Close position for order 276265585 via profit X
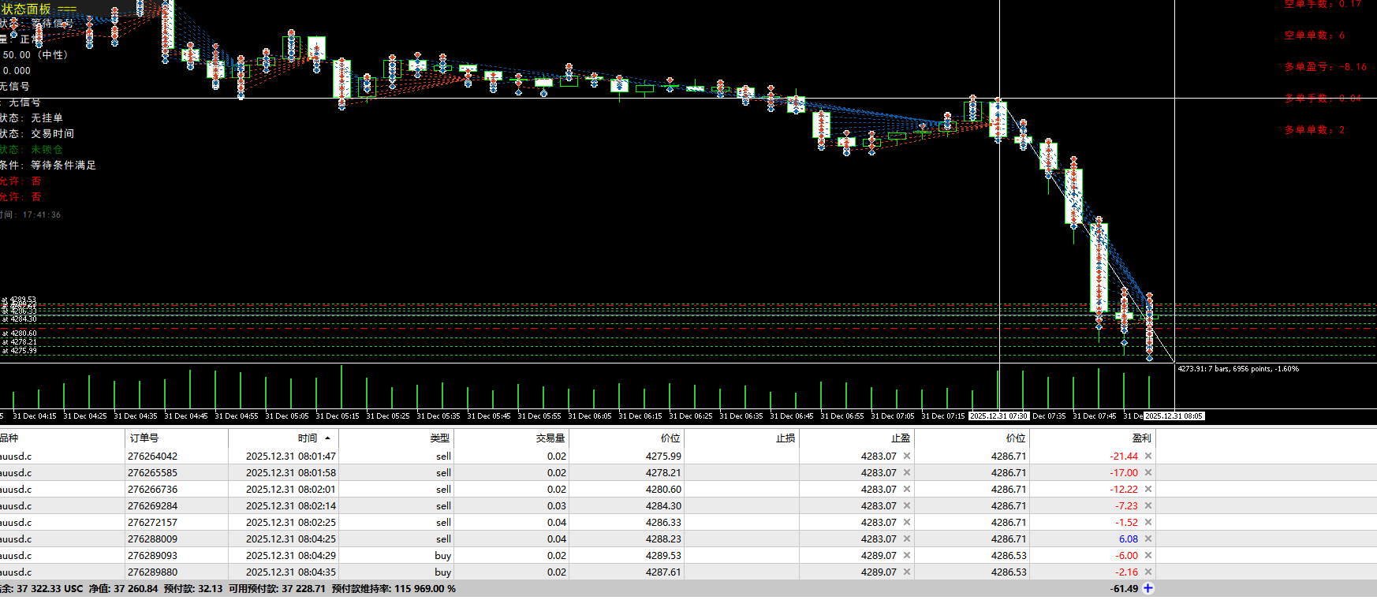This screenshot has width=1377, height=615. click(x=1148, y=472)
